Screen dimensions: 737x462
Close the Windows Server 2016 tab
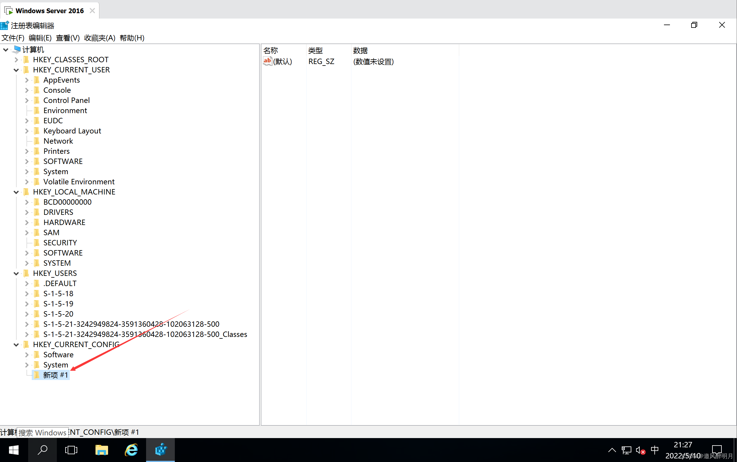[92, 11]
